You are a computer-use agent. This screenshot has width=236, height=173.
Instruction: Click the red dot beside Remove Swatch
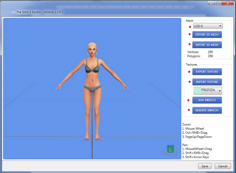[189, 110]
